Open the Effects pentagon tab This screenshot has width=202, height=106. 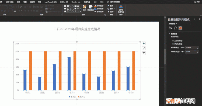[x=175, y=28]
